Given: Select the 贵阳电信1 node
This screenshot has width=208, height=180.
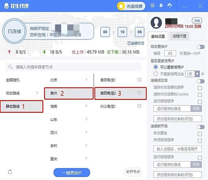Looking at the screenshot, I should coord(108,80).
